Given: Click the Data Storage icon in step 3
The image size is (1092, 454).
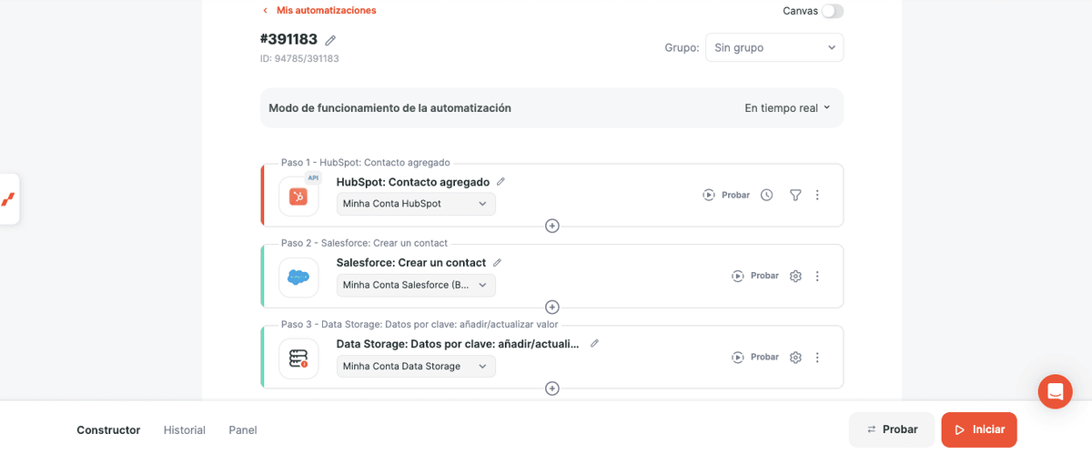Looking at the screenshot, I should [x=298, y=358].
